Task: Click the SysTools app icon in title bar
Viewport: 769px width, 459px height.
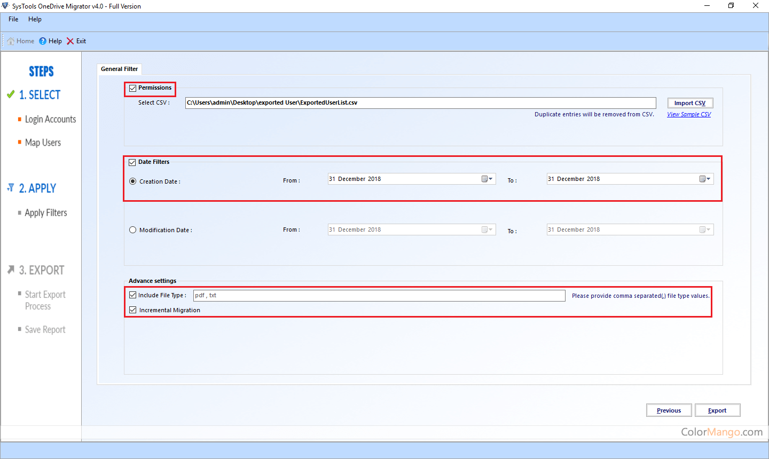Action: (5, 6)
